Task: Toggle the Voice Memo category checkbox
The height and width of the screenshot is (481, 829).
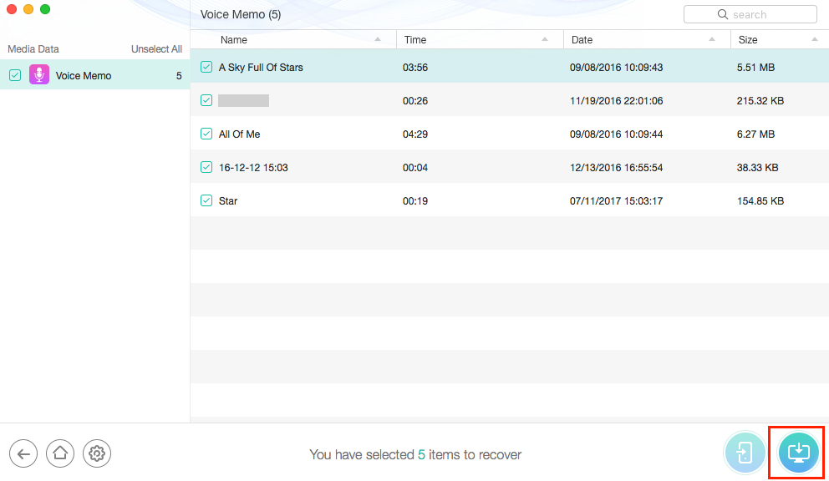Action: 15,75
